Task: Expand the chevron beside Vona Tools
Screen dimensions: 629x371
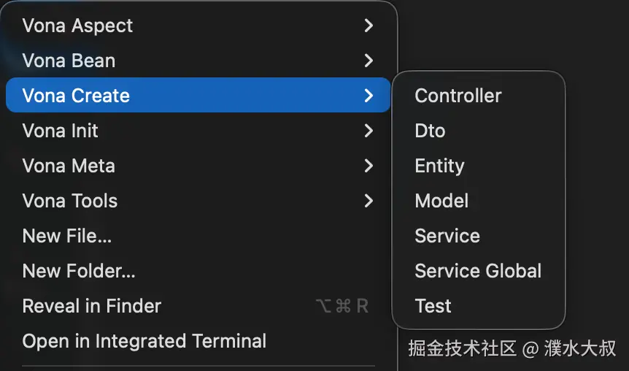Action: 368,201
